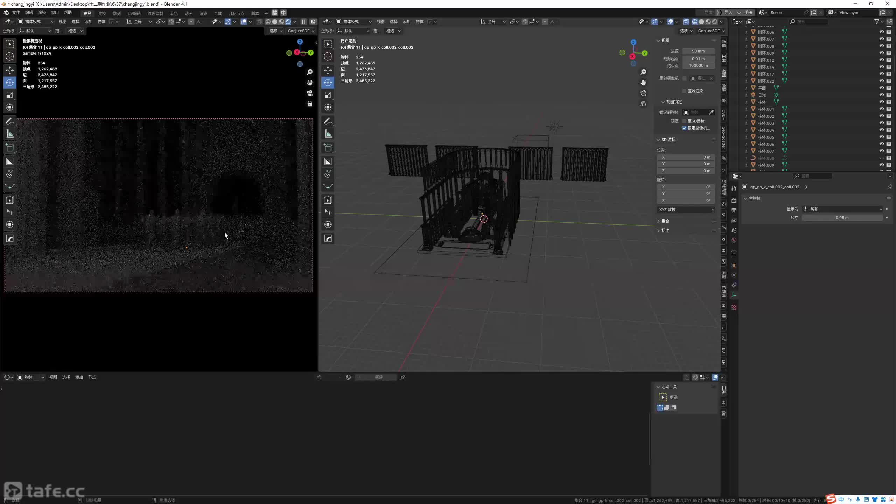Click the Cursor tool in right viewport
The width and height of the screenshot is (896, 504).
(x=328, y=56)
